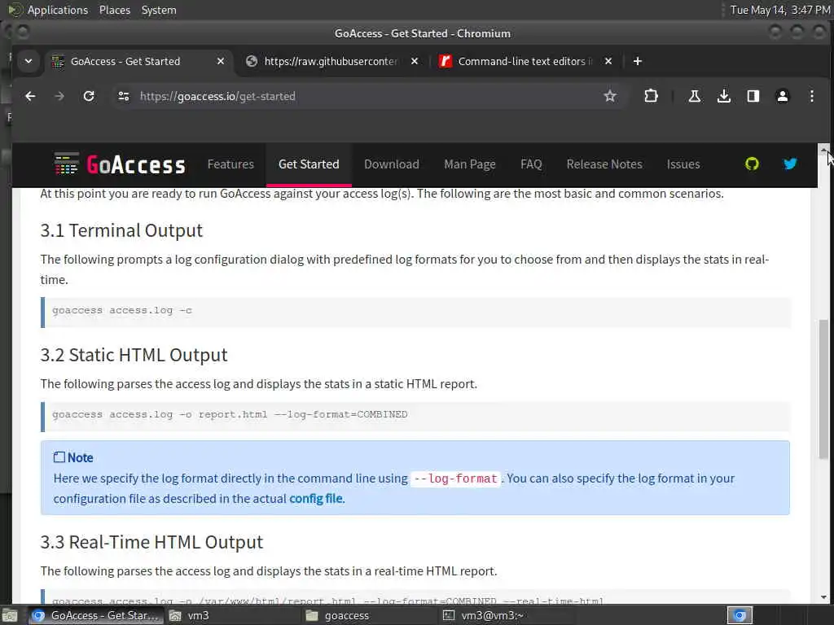Toggle the side panel icon
The height and width of the screenshot is (625, 834).
point(753,96)
